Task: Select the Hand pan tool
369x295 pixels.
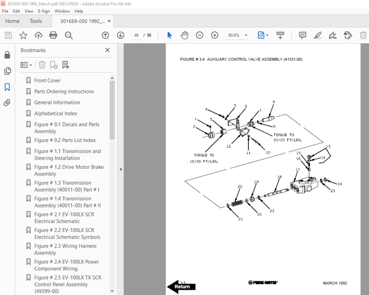Action: pos(185,36)
